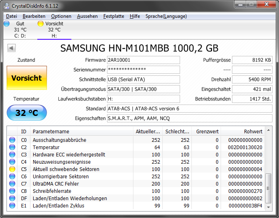Minimize the CrystalDiskInfo window
Screen dimensions: 279x218
[x=240, y=4]
